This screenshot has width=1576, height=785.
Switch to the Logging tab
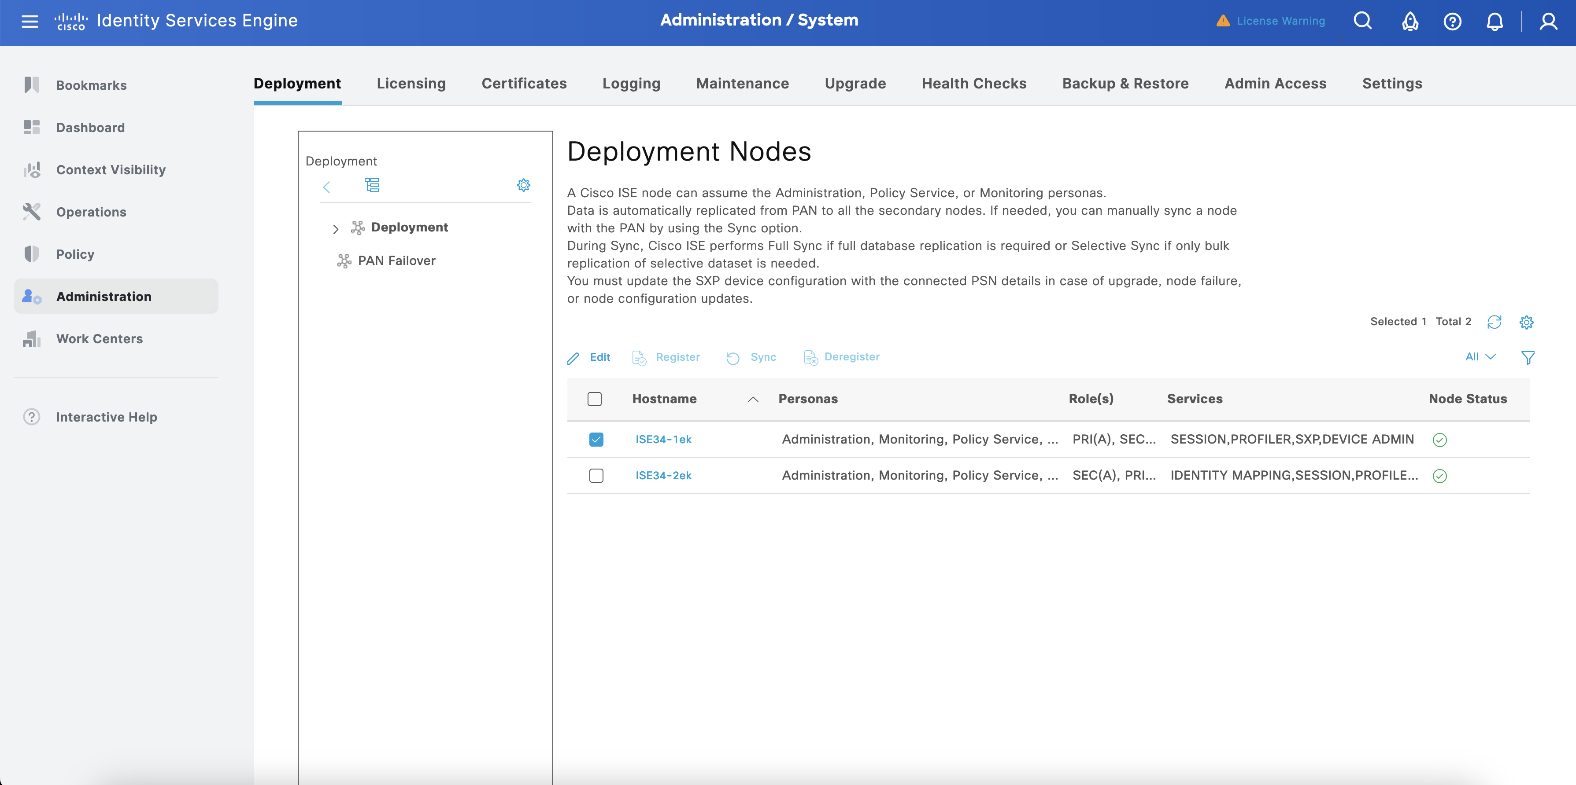631,83
